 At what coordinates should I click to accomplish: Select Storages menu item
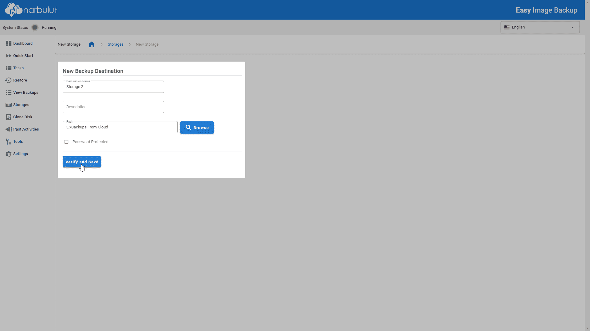21,105
